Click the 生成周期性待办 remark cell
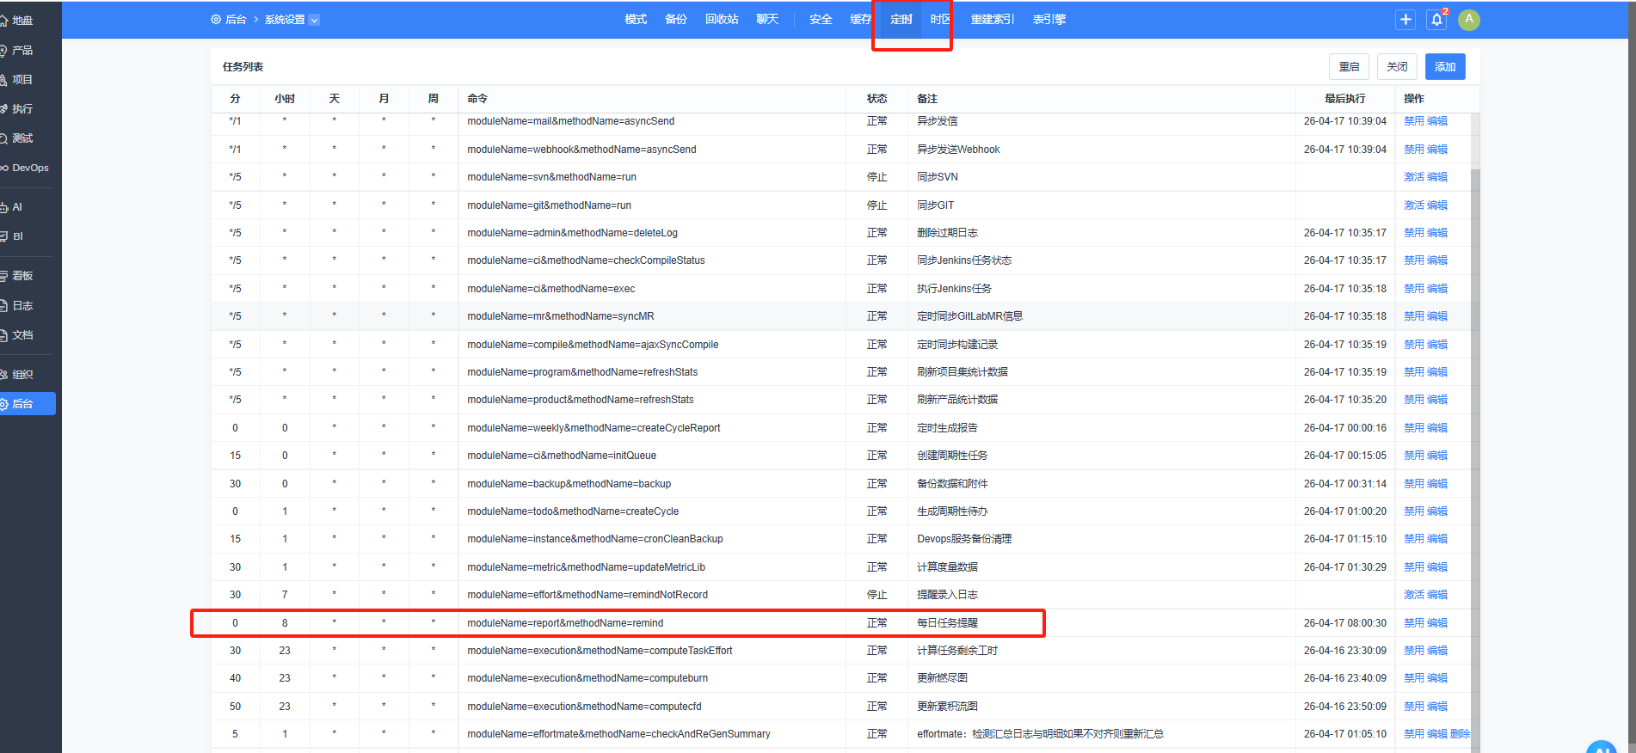 pyautogui.click(x=952, y=511)
